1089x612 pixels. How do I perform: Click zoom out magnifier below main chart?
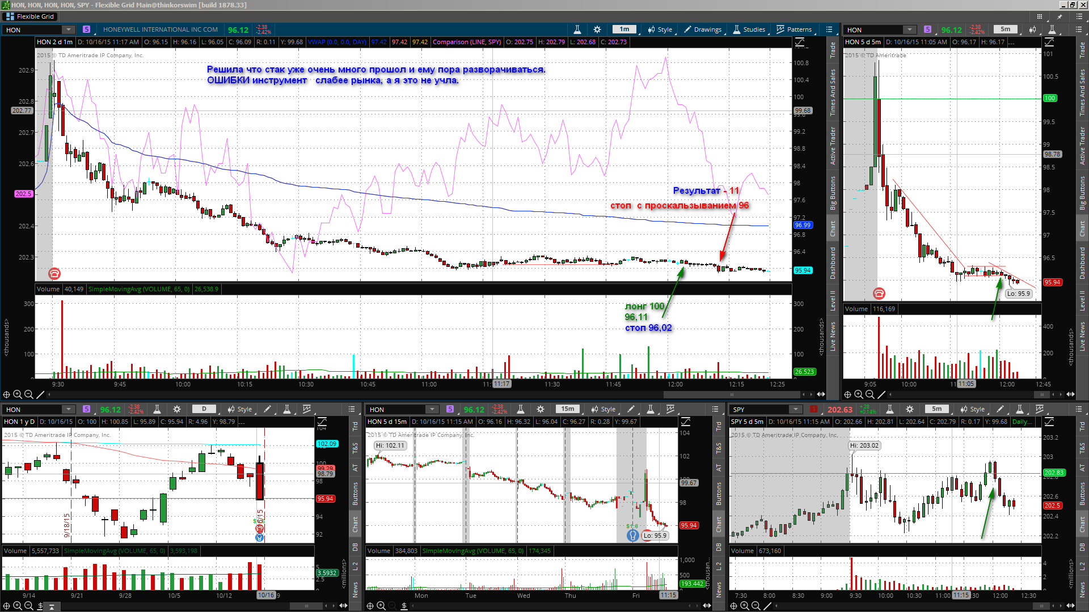click(28, 394)
